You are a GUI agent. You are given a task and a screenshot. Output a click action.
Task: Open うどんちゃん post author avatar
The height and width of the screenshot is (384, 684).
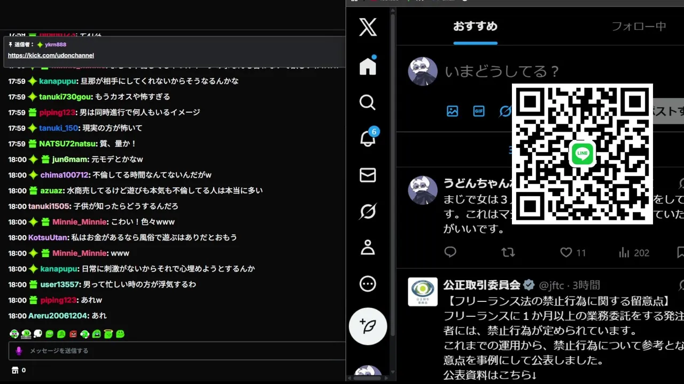click(x=423, y=190)
